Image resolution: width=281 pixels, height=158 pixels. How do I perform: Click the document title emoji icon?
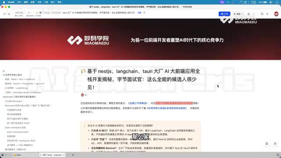(83, 71)
